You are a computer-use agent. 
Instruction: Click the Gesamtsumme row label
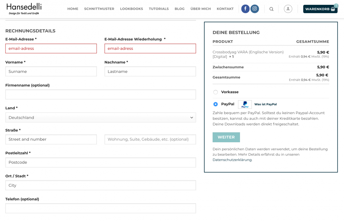226,77
